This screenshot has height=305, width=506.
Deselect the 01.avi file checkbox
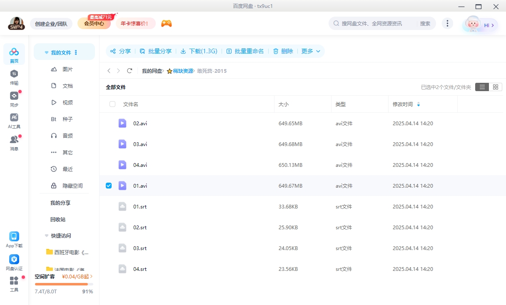click(108, 186)
